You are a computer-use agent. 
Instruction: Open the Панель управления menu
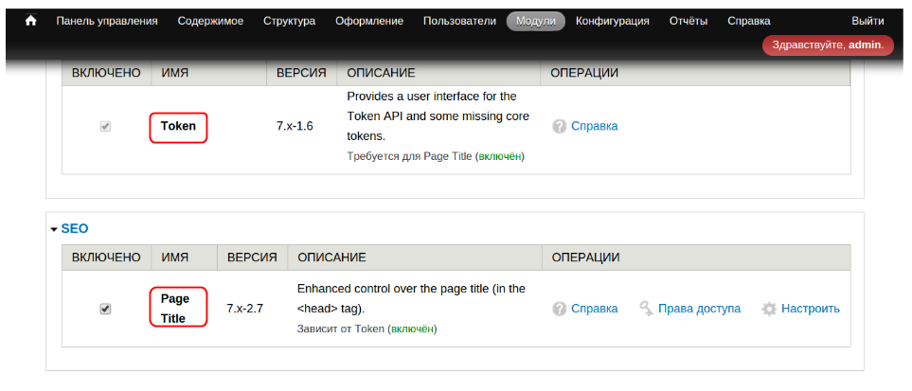coord(107,21)
